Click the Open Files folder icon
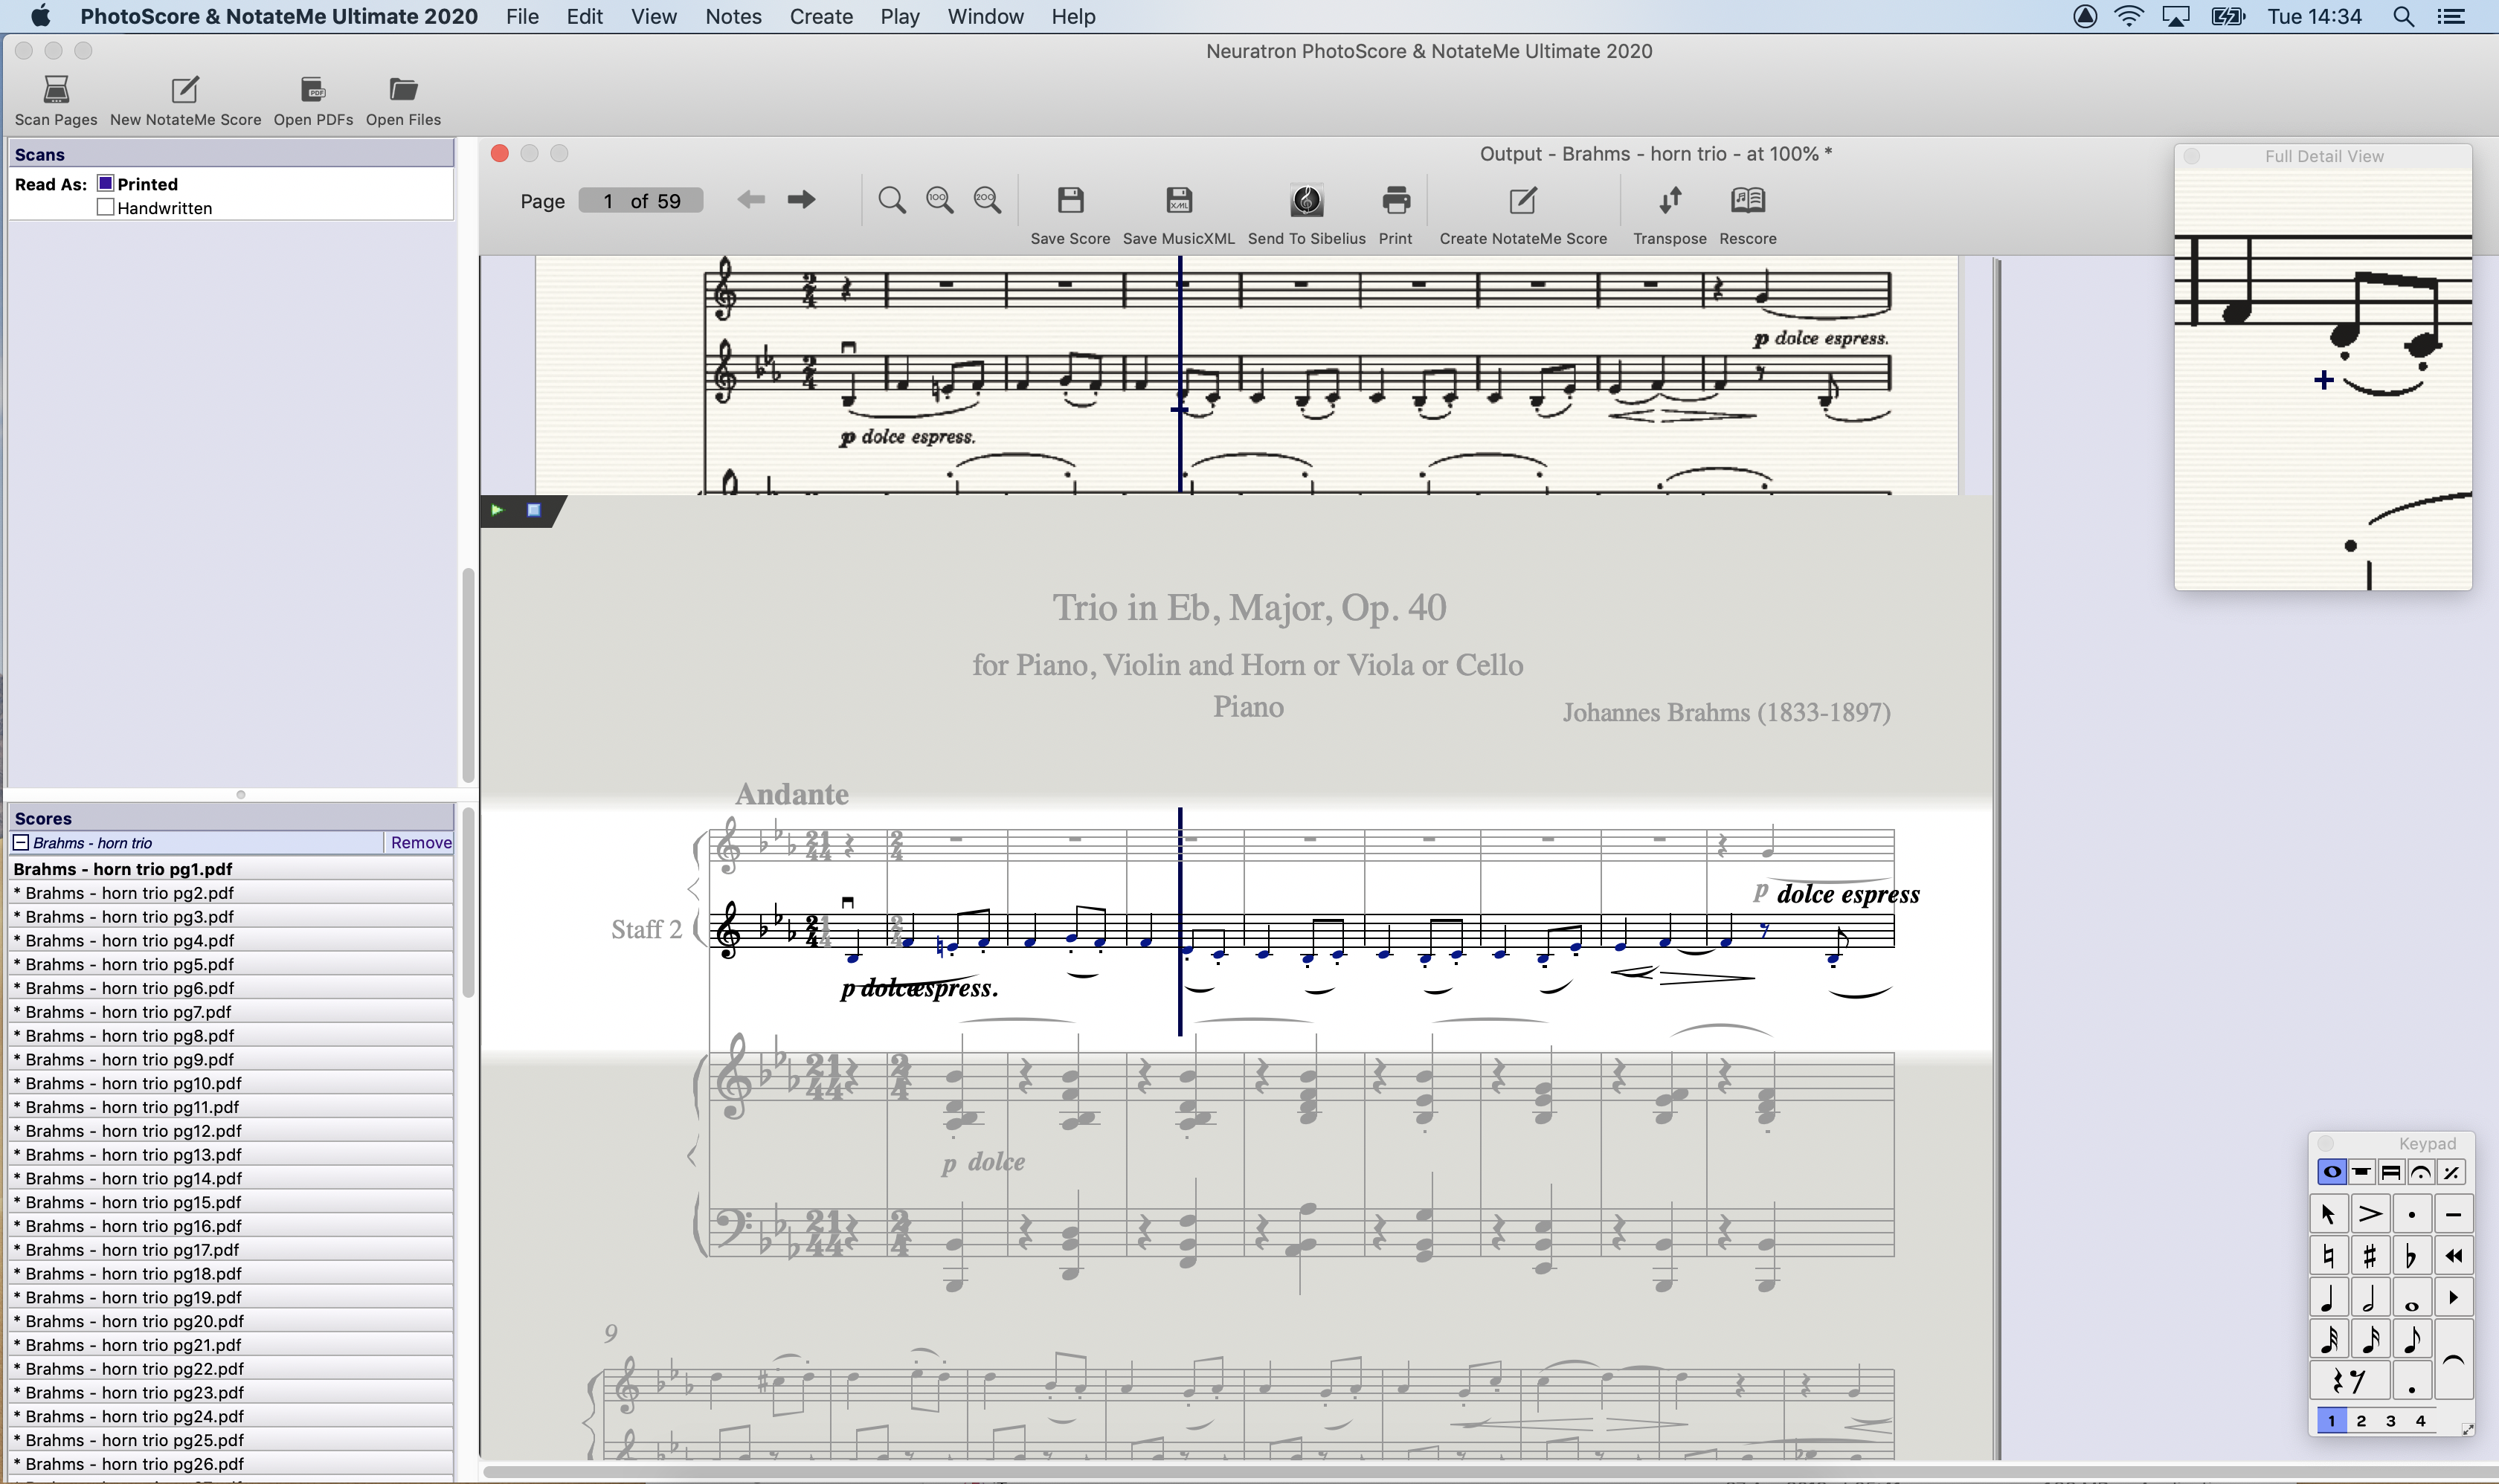Viewport: 2499px width, 1484px height. click(403, 90)
